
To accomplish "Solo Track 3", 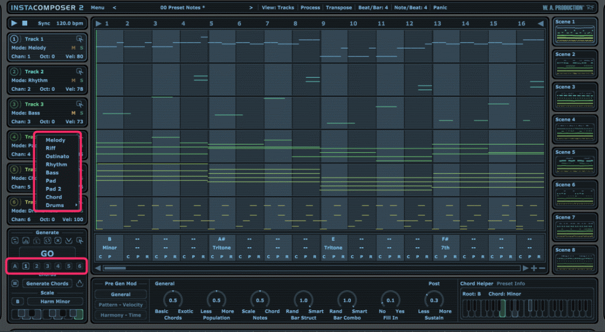I will (82, 113).
